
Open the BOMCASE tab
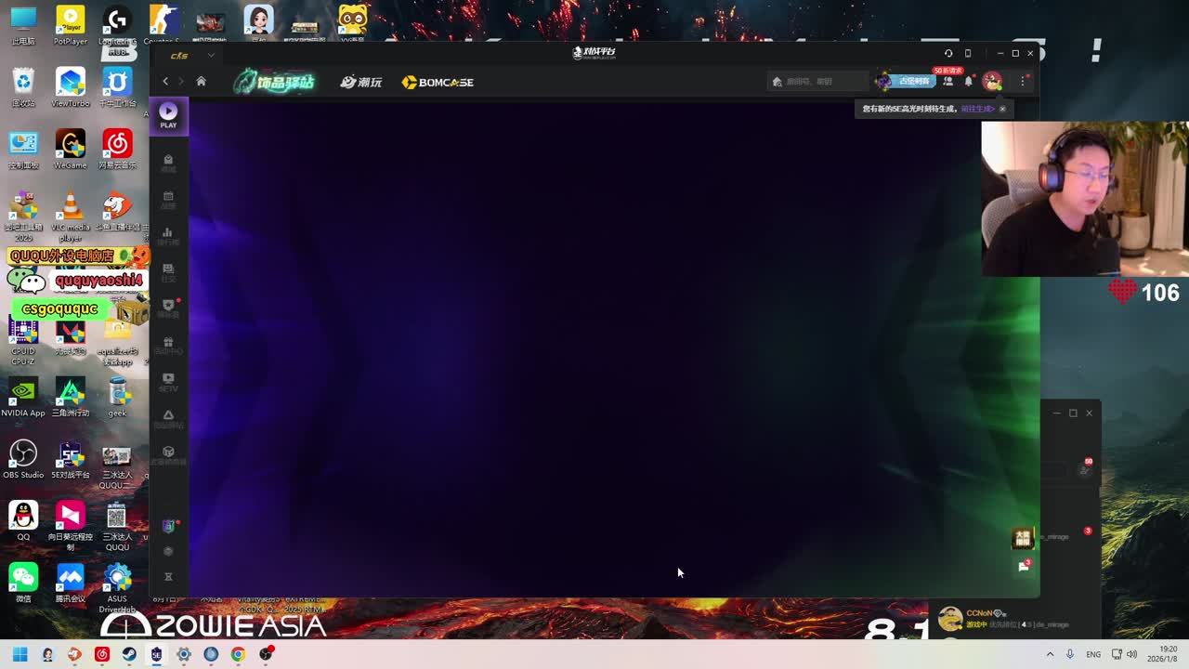point(438,82)
